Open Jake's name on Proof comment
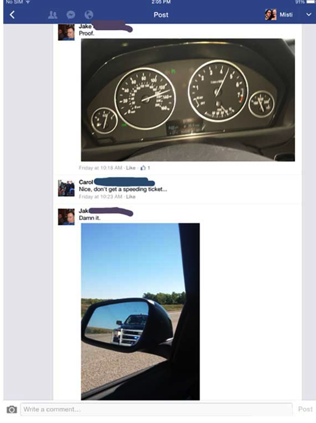 tap(85, 26)
